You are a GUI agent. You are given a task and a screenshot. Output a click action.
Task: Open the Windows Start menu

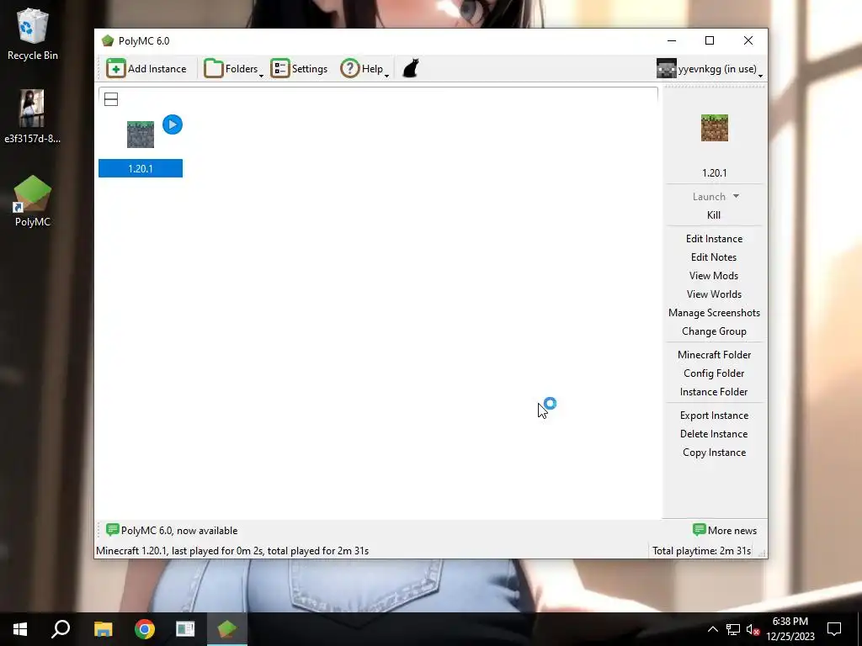[20, 629]
